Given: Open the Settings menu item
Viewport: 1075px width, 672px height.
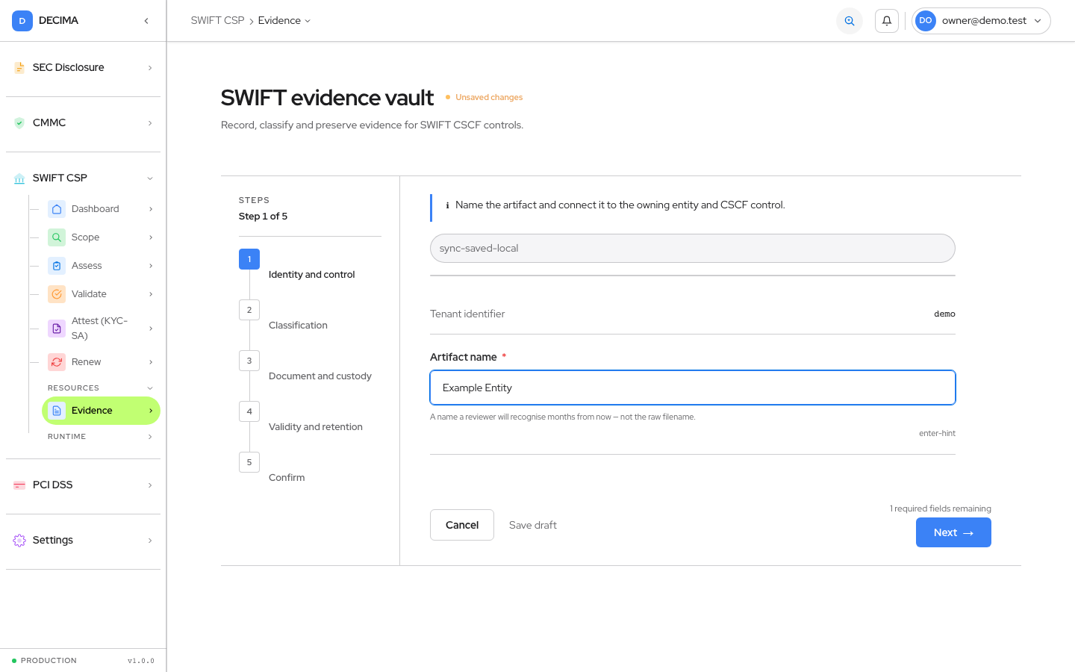Looking at the screenshot, I should (x=83, y=541).
